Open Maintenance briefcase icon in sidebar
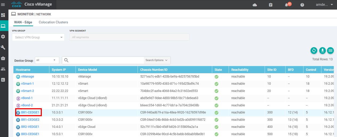This screenshot has height=137, width=337. (3, 58)
